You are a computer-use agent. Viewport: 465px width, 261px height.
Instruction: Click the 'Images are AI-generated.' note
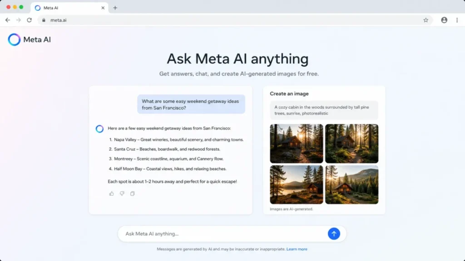[x=291, y=209]
